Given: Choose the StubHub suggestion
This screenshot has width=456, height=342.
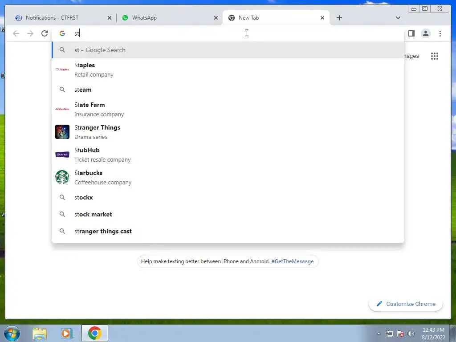Looking at the screenshot, I should pyautogui.click(x=228, y=155).
